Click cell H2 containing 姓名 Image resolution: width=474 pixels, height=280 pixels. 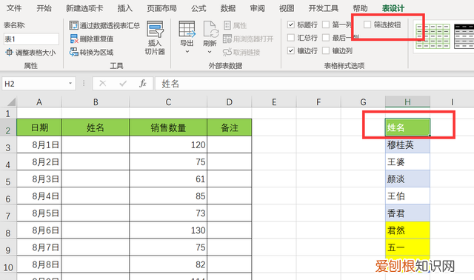(x=407, y=127)
